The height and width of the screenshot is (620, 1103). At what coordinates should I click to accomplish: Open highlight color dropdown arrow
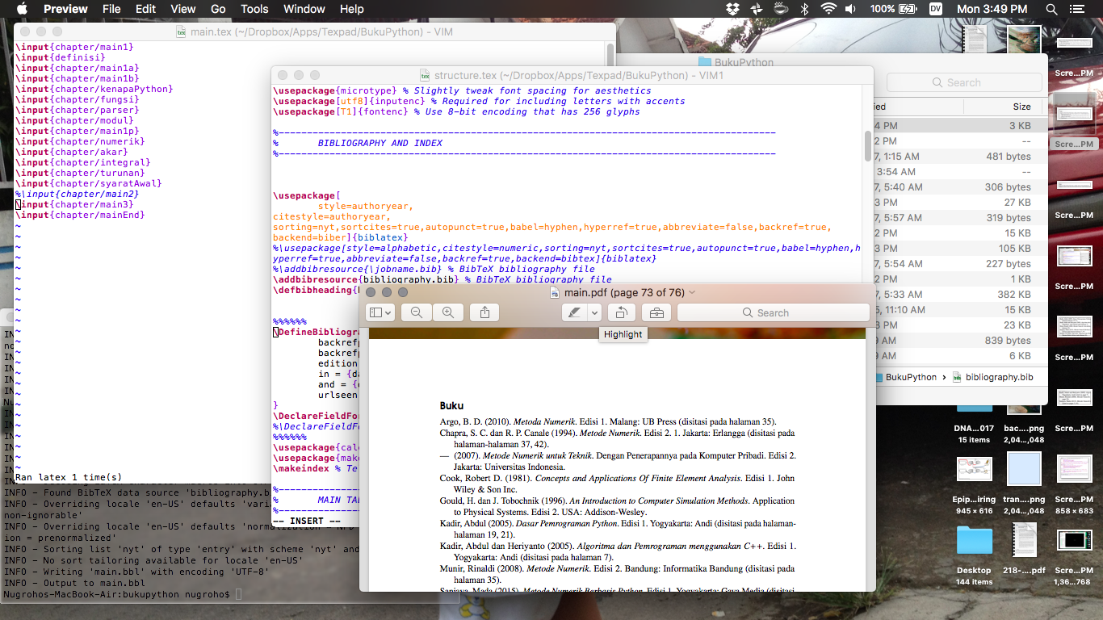[x=595, y=312]
